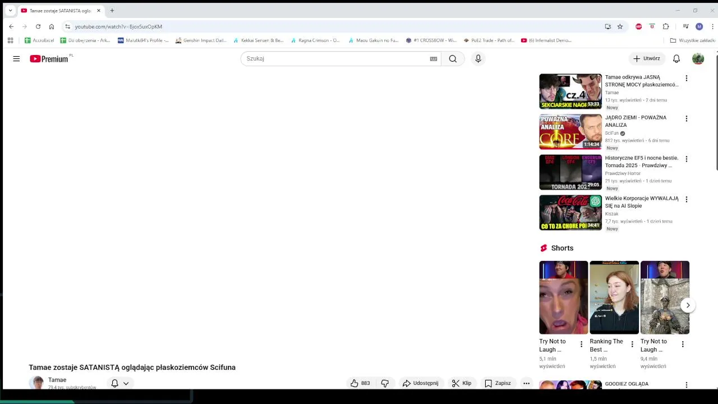Open 'Historyczne EF5 i nocne bestie' title

tap(642, 162)
